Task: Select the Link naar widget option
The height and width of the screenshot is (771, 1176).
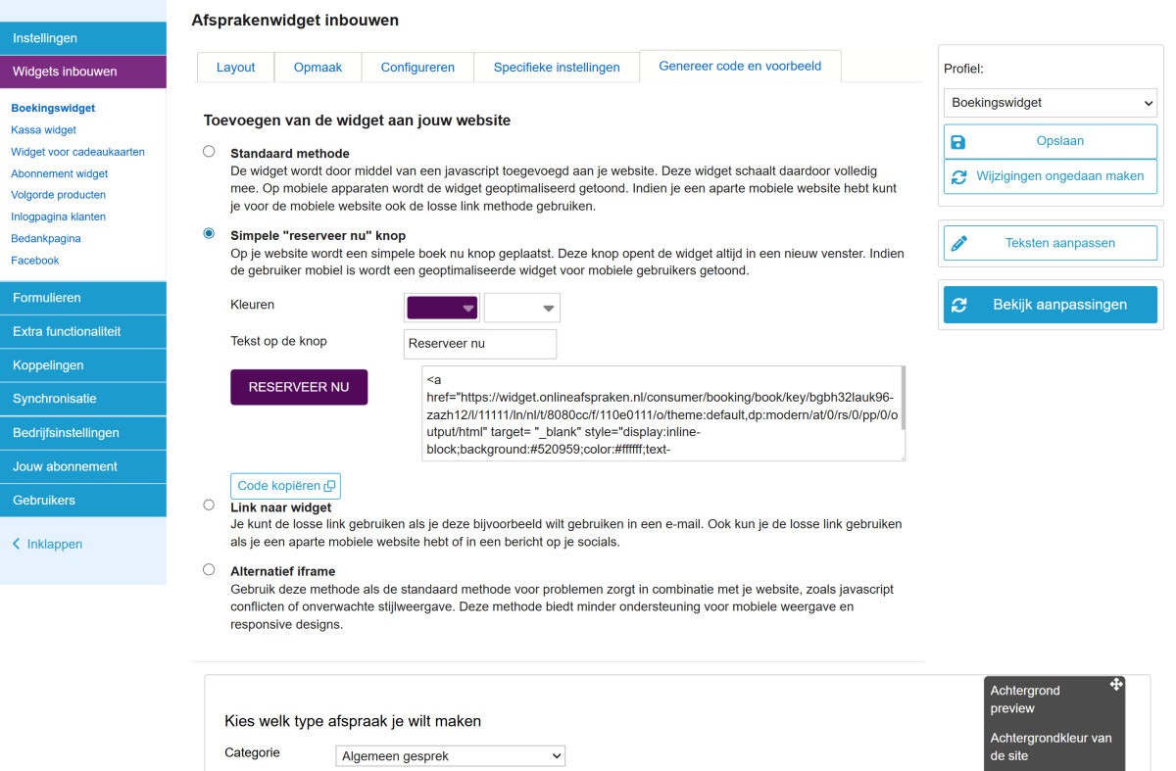Action: (x=209, y=506)
